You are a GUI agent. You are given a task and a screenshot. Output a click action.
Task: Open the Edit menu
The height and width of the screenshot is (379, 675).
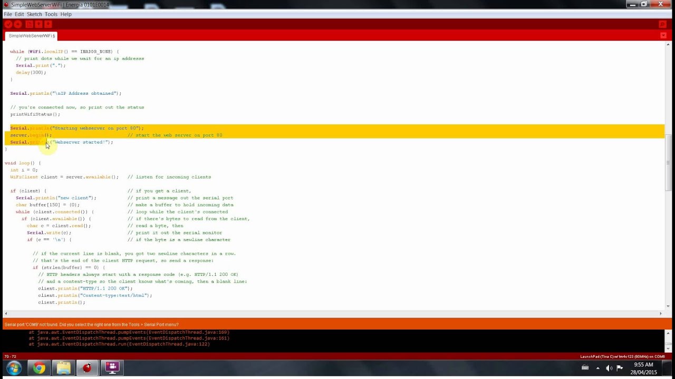point(20,14)
